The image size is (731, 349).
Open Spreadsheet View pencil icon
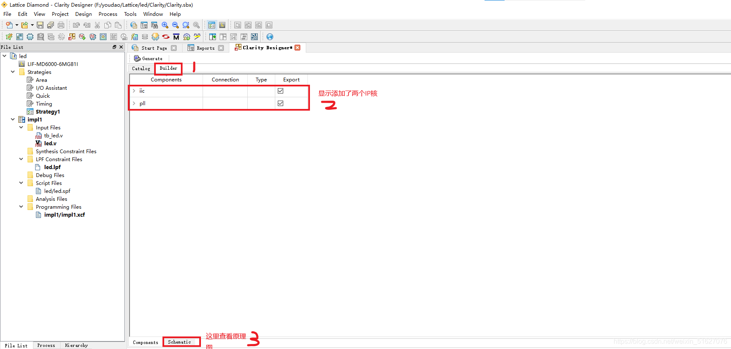pyautogui.click(x=9, y=37)
